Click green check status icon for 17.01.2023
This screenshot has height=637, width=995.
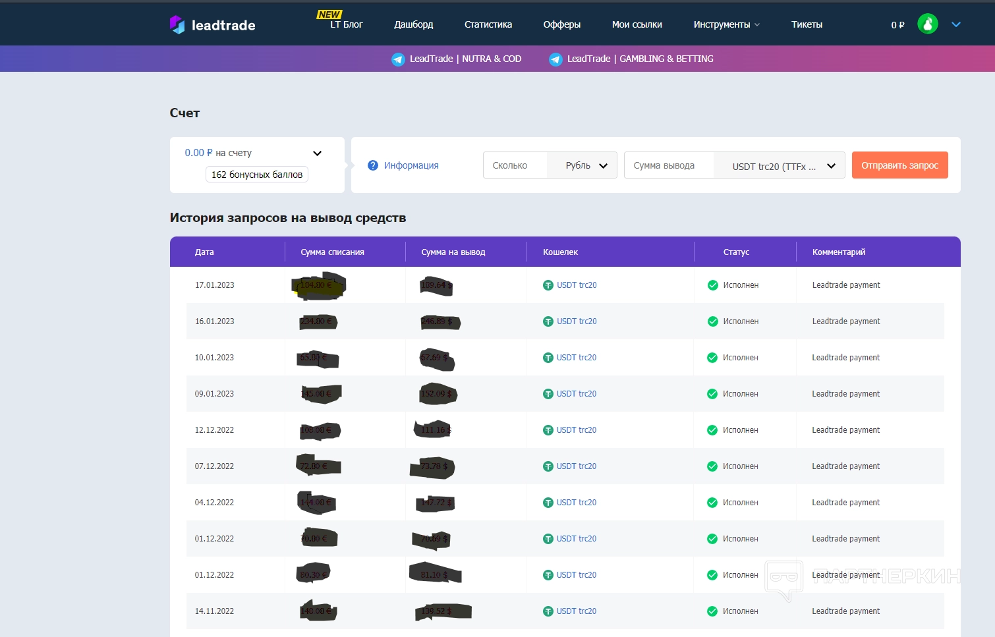pyautogui.click(x=712, y=285)
